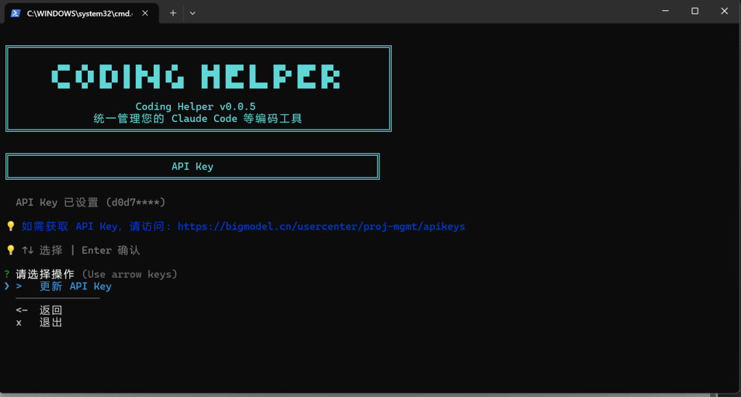Click the 'API Key 已设置 (d0d7****)' status text

tap(91, 202)
